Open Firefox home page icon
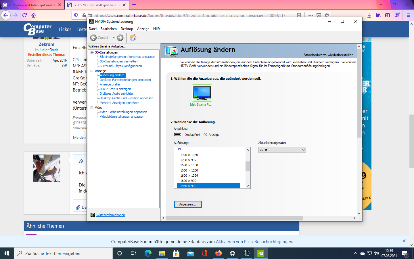This screenshot has height=259, width=414. (34, 15)
